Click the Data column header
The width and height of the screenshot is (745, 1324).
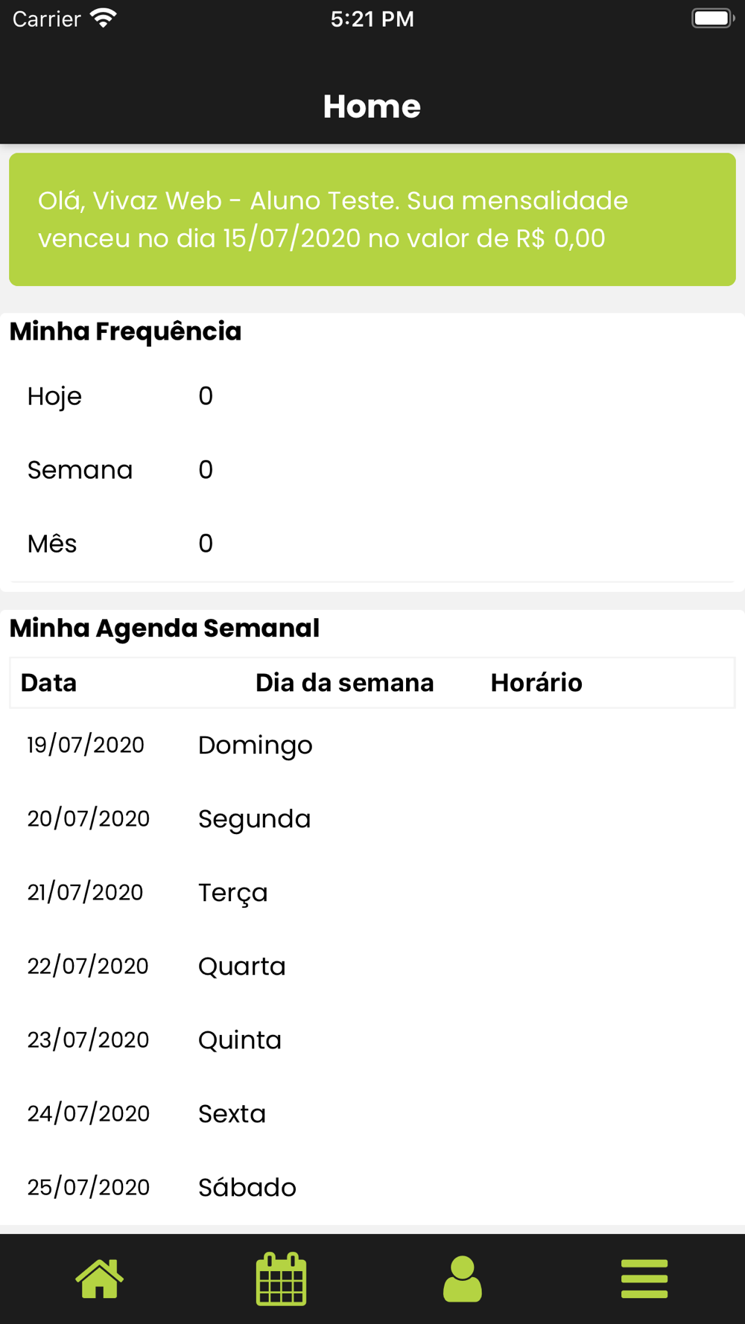(49, 683)
